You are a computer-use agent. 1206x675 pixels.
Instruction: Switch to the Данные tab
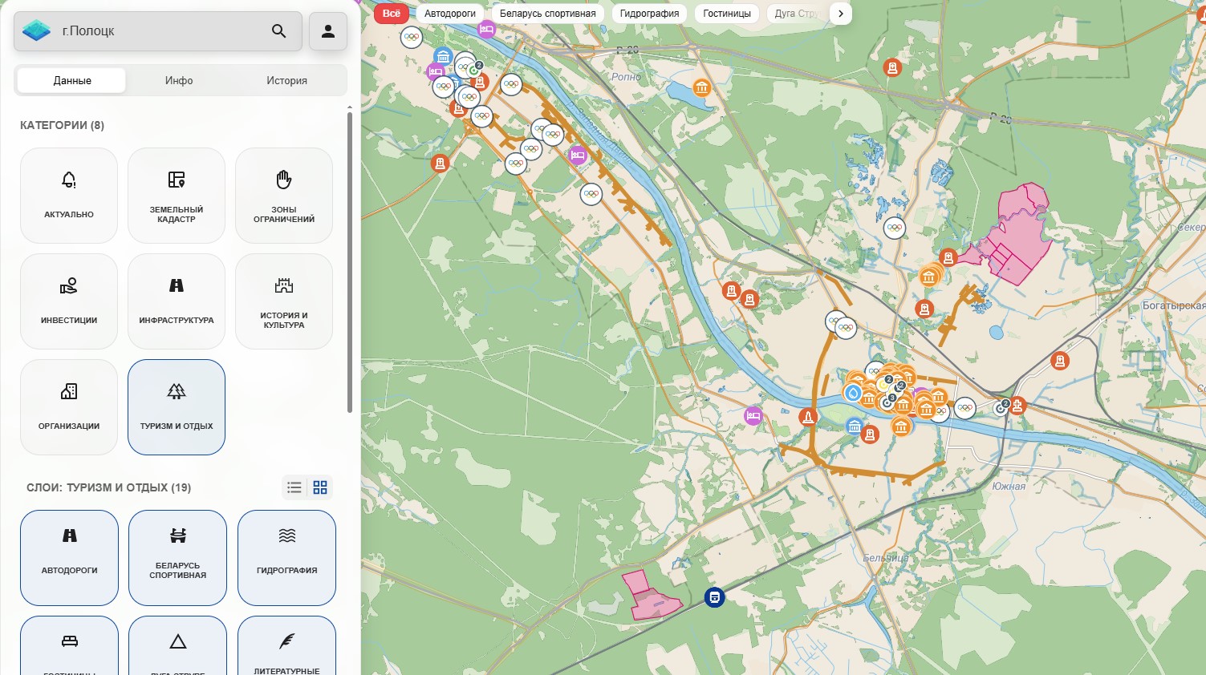click(72, 80)
